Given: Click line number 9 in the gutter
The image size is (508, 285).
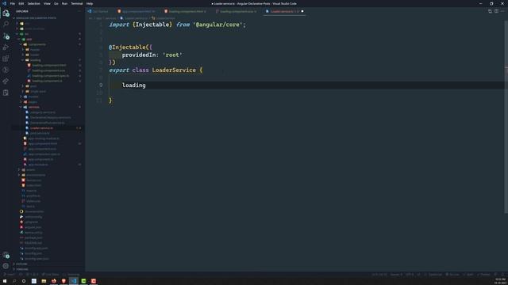Looking at the screenshot, I should click(101, 85).
